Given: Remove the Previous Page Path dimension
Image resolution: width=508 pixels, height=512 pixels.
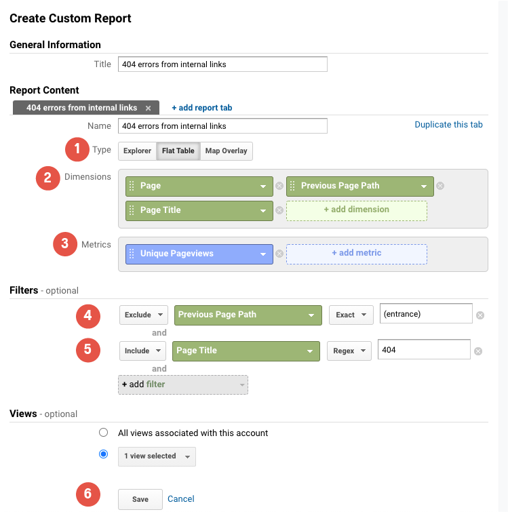Looking at the screenshot, I should (439, 186).
